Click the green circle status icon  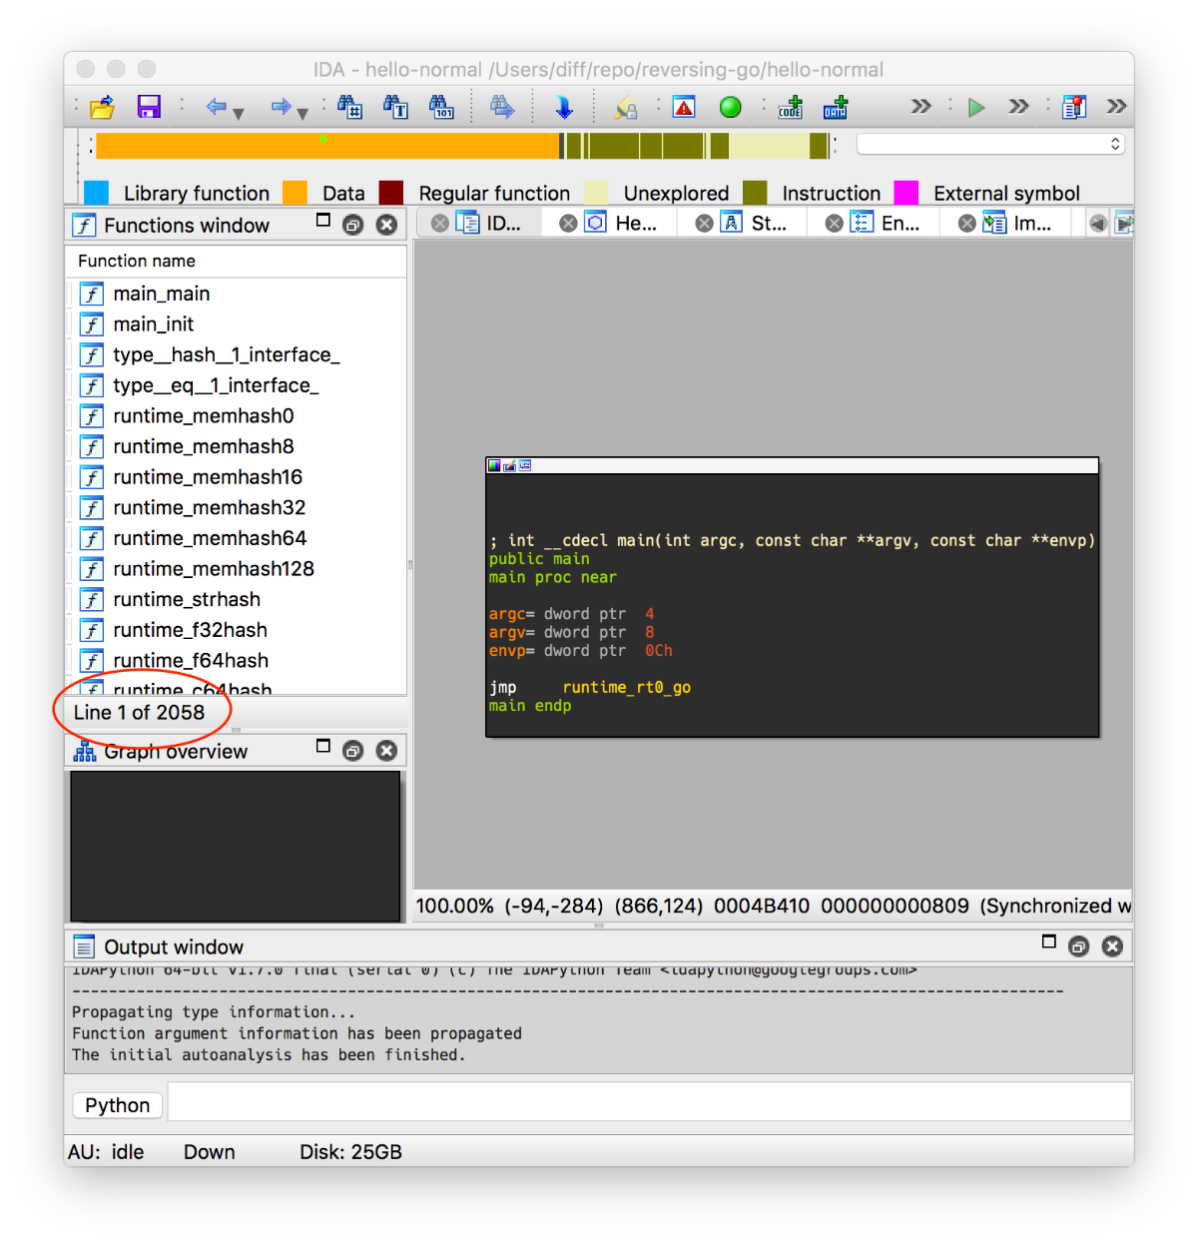(x=731, y=107)
